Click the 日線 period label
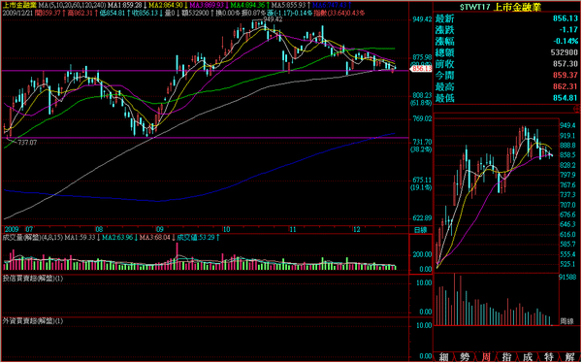Image resolution: width=582 pixels, height=363 pixels. [420, 230]
